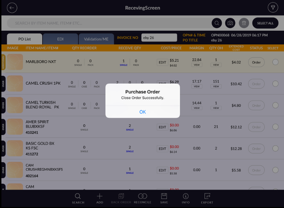This screenshot has height=208, width=284.
Task: Click the Invoice No input field
Action: [159, 38]
